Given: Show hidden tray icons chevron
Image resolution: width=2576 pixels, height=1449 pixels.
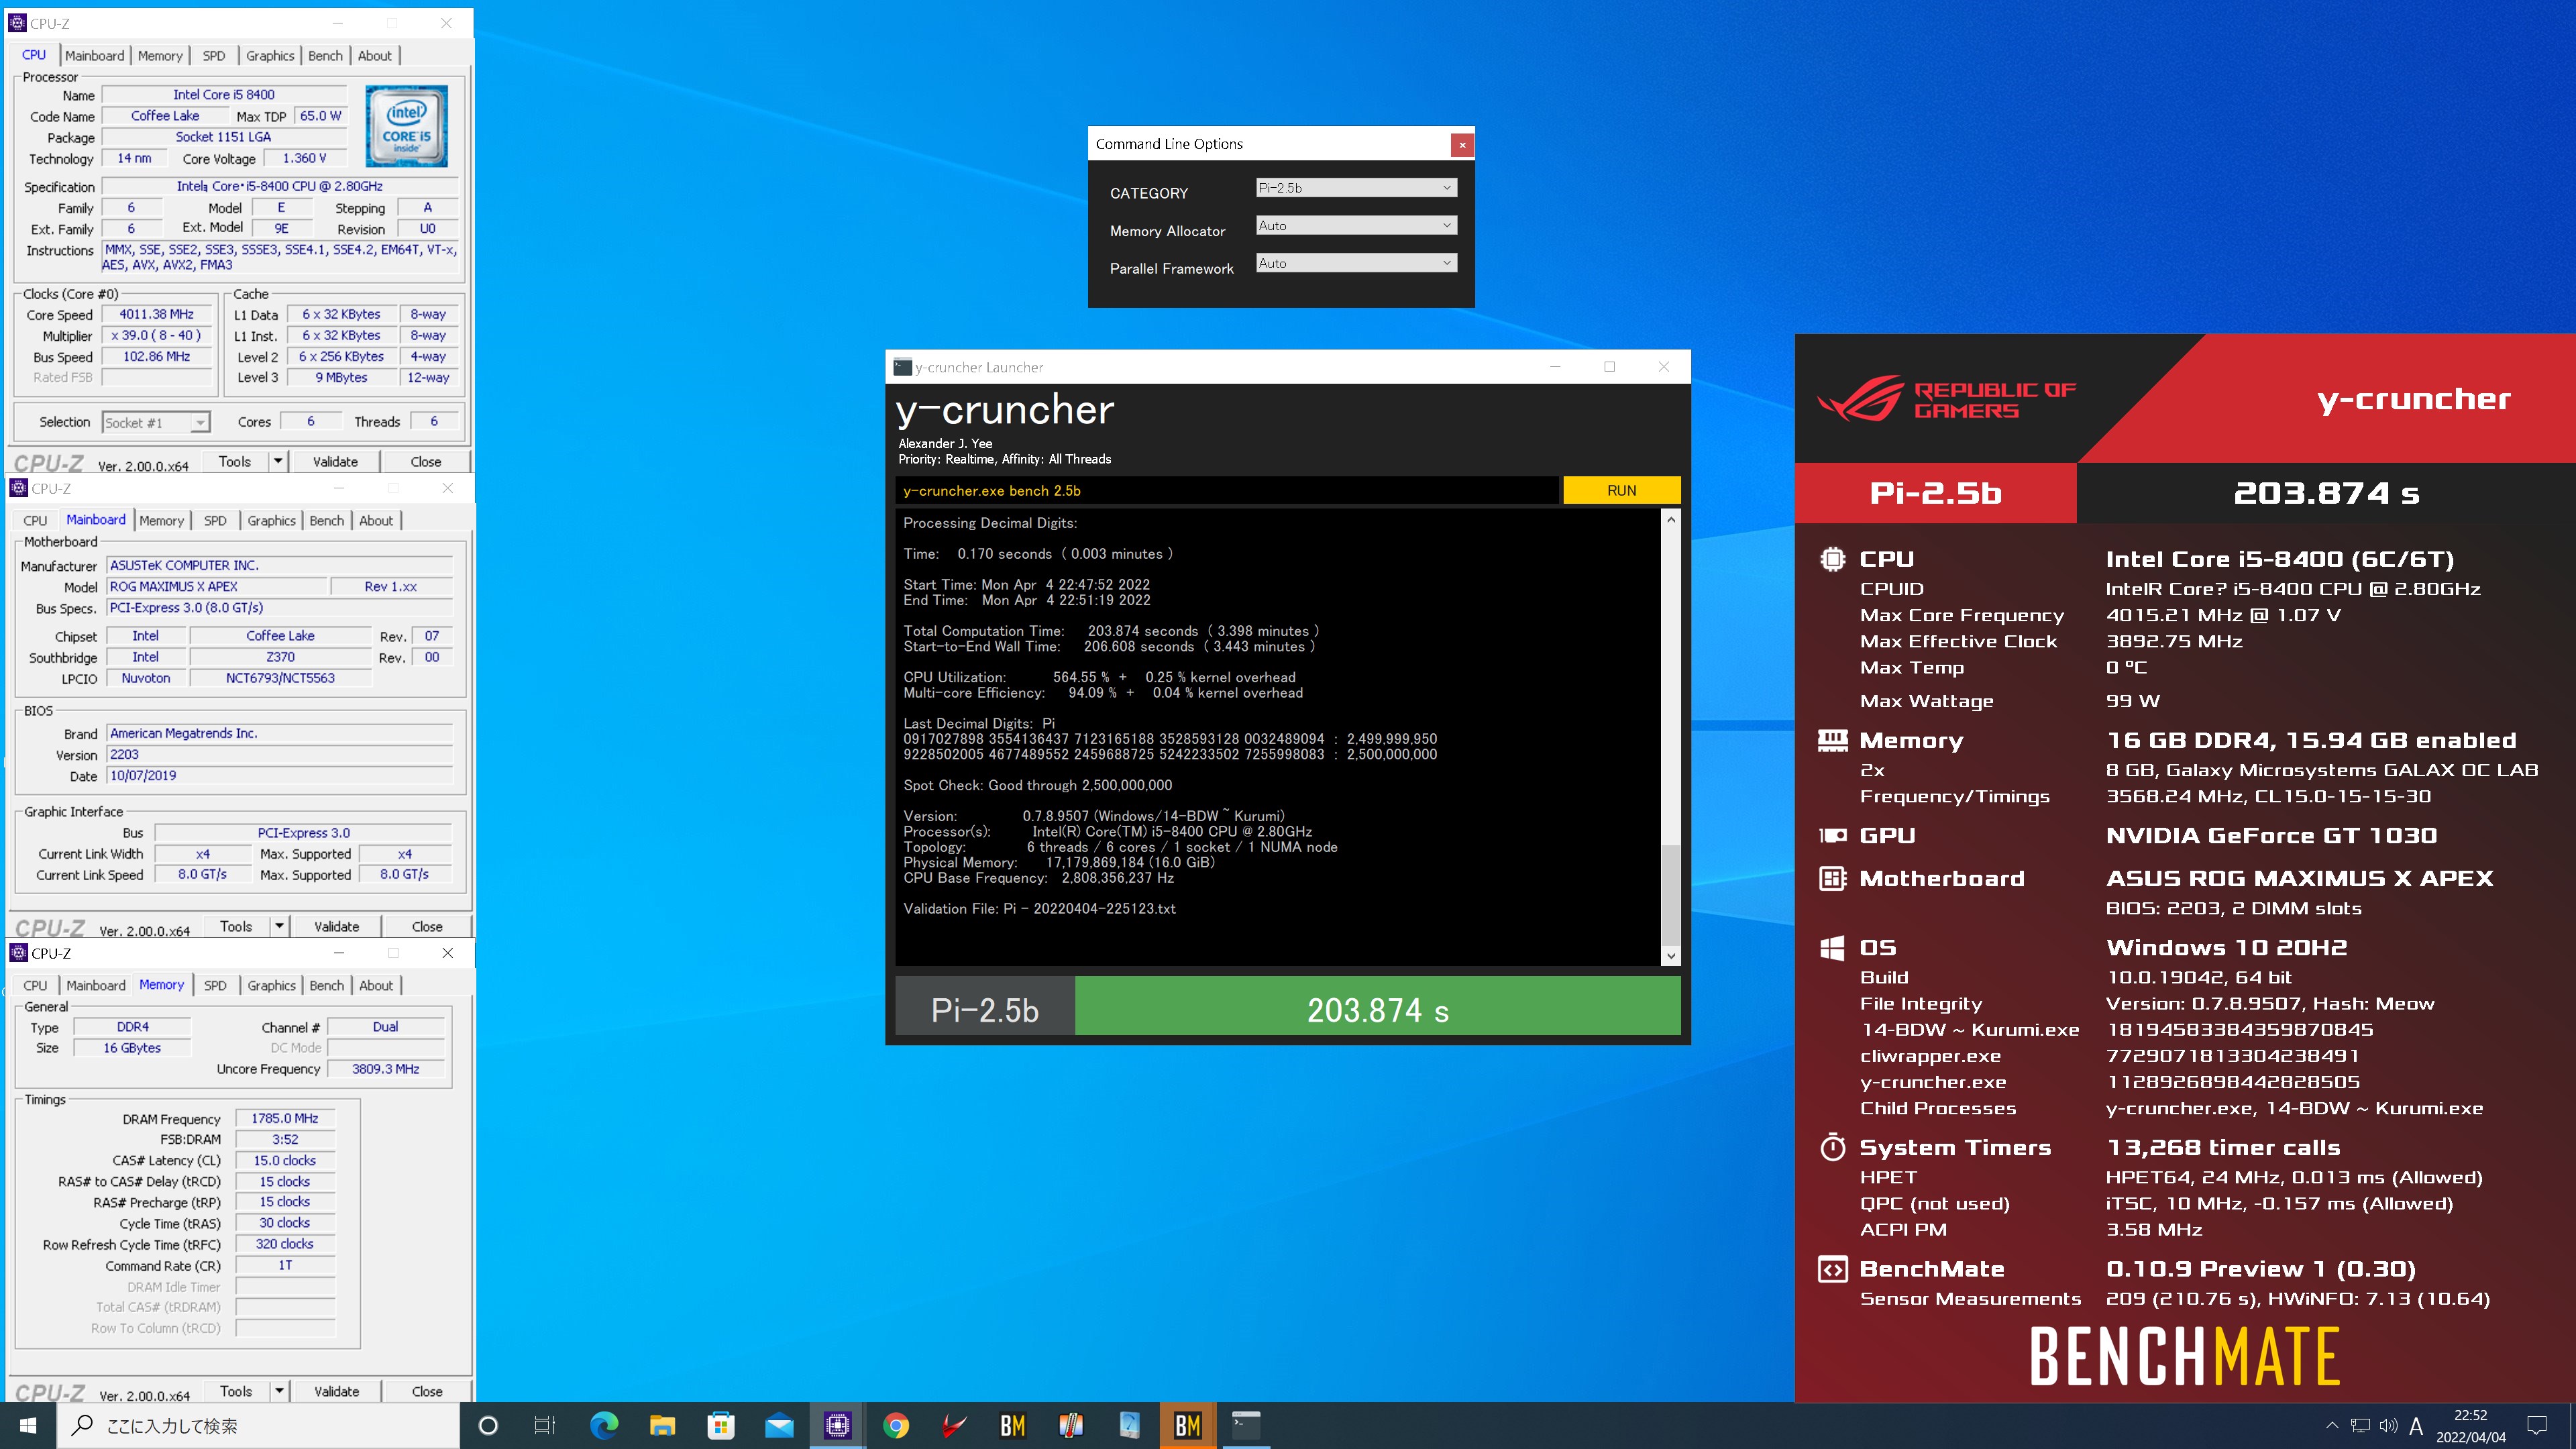Looking at the screenshot, I should (x=2332, y=1425).
